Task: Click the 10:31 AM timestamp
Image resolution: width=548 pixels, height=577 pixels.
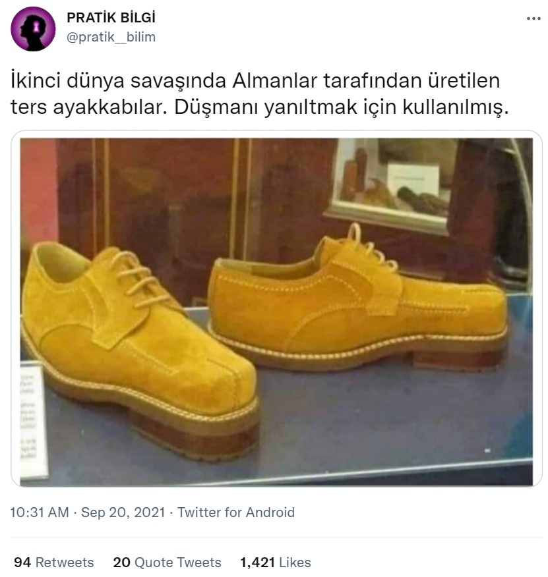Action: [40, 512]
